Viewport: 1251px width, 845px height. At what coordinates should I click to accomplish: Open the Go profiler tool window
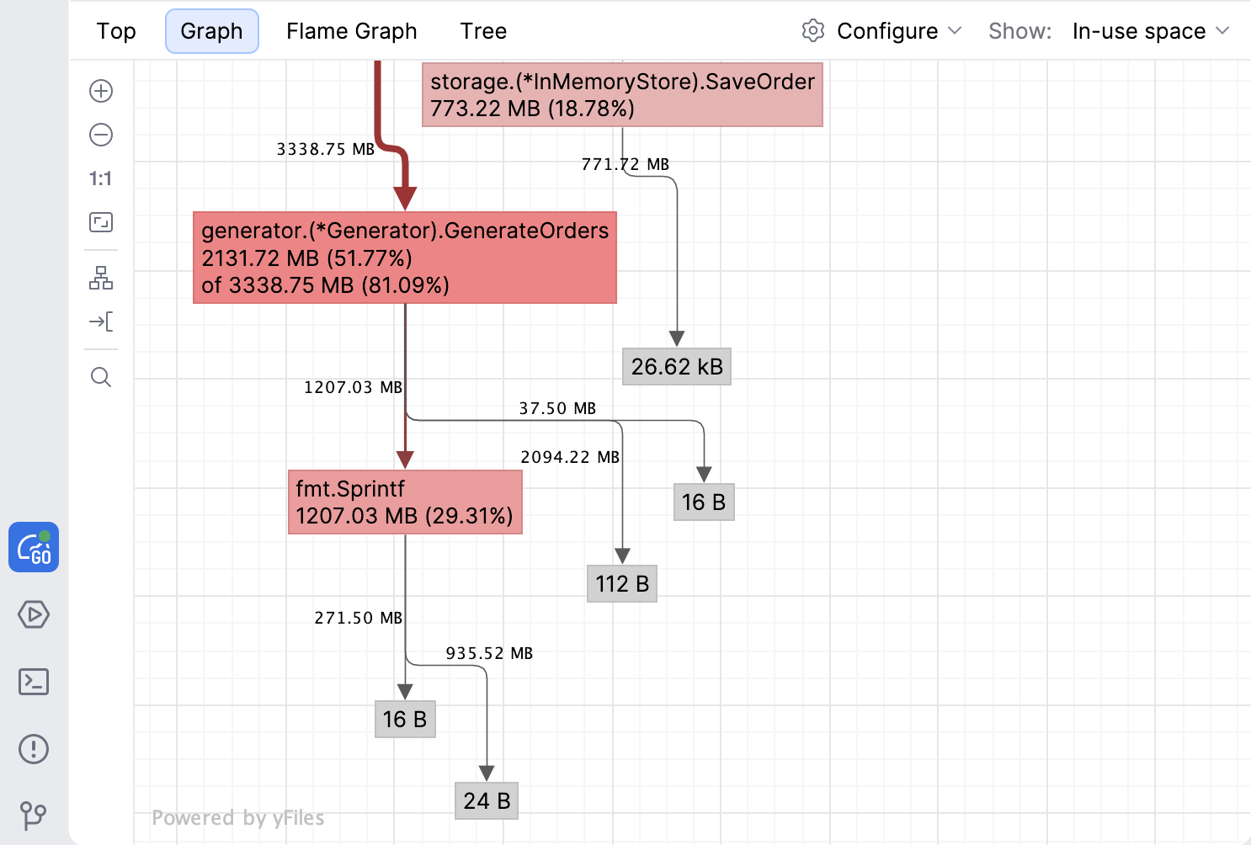click(34, 547)
